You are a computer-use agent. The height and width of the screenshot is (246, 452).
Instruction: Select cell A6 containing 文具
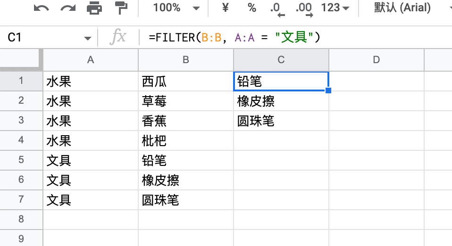click(x=91, y=180)
